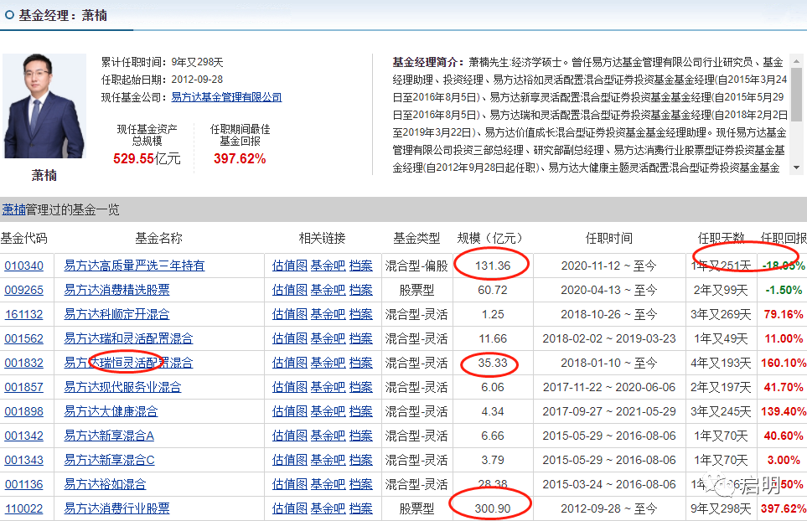The height and width of the screenshot is (521, 807).
Task: Click the 79.16% return cell
Action: pyautogui.click(x=784, y=314)
